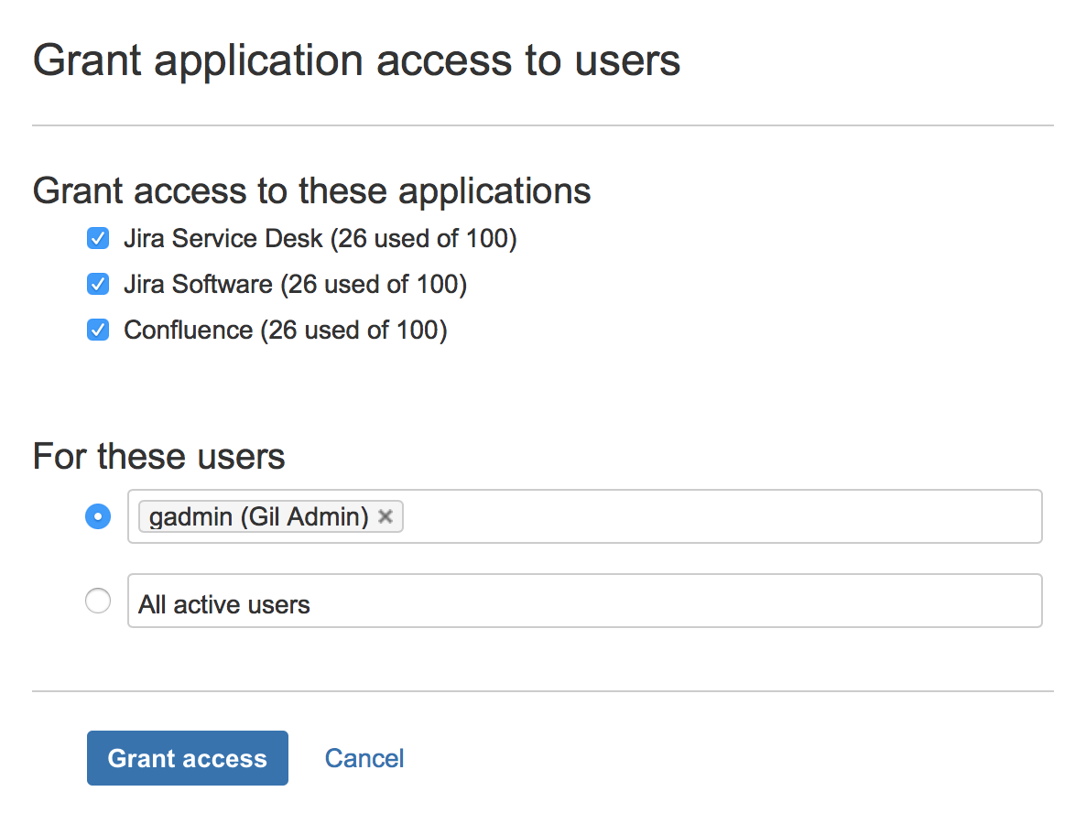
Task: Click the Confluence (26 used of 100) label
Action: coord(286,330)
